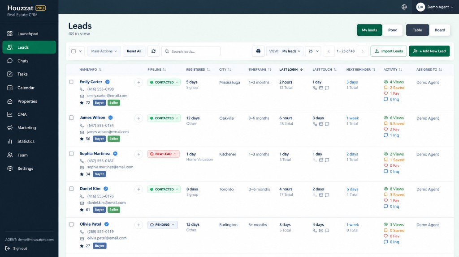Refresh the leads list

coord(153,51)
